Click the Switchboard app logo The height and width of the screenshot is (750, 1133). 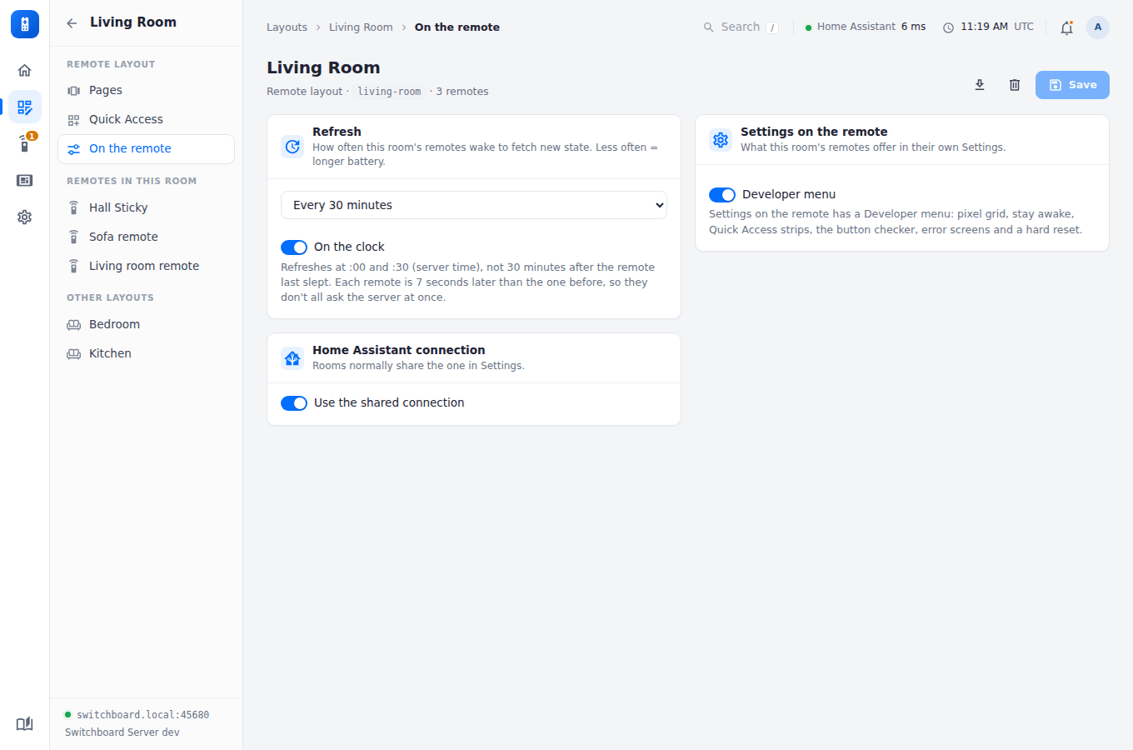click(x=25, y=24)
